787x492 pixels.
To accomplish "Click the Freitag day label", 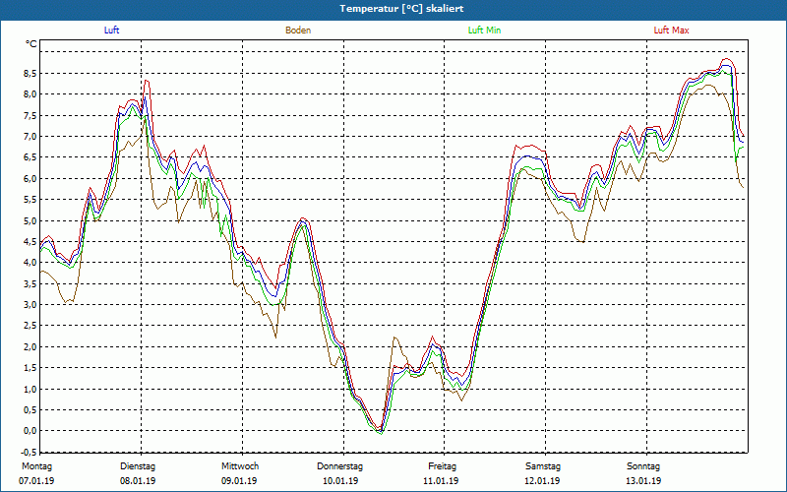I will click(442, 466).
